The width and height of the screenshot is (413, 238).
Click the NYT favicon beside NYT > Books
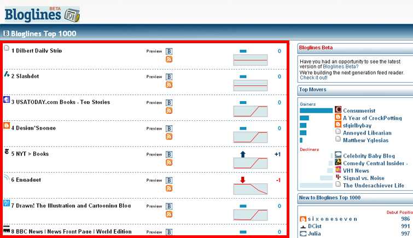tap(7, 152)
